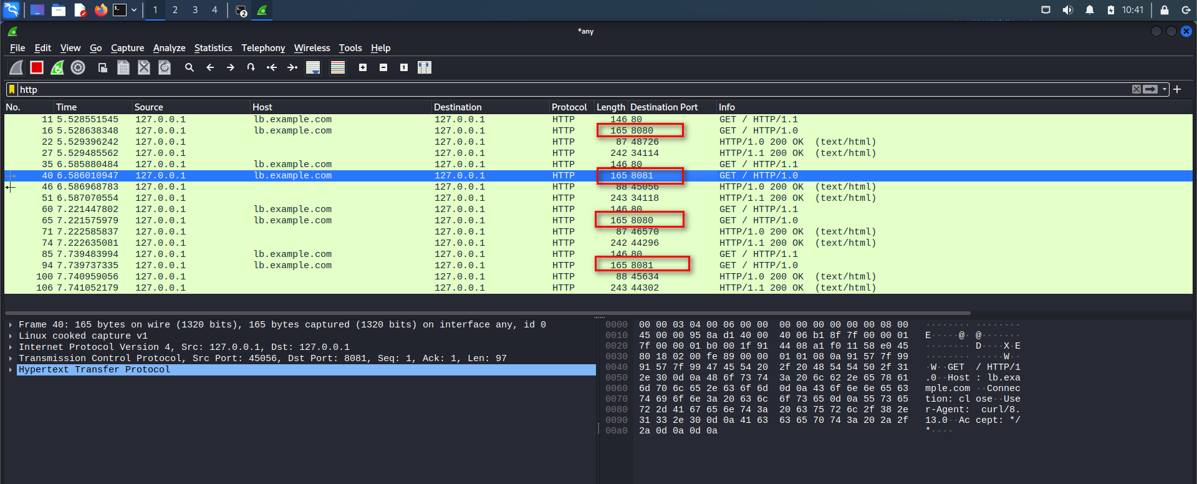Select packet 106 HTTP/1.1 200 OK row
The height and width of the screenshot is (484, 1197).
coord(598,288)
